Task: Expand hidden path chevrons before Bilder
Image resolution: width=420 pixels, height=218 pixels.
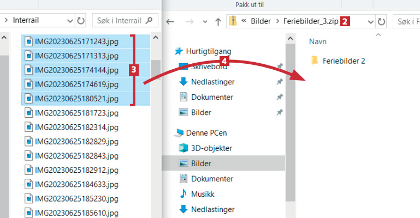Action: click(244, 21)
